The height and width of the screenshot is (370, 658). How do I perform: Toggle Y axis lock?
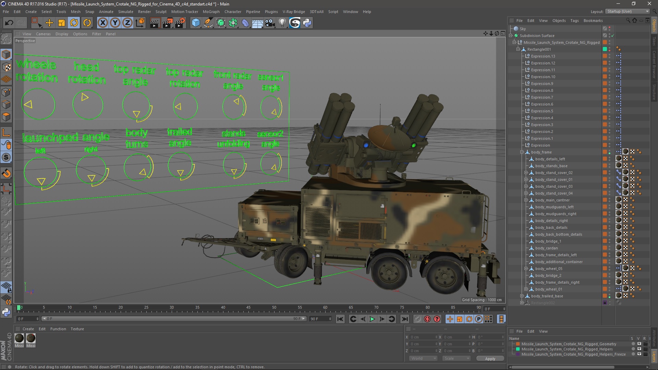coord(115,23)
